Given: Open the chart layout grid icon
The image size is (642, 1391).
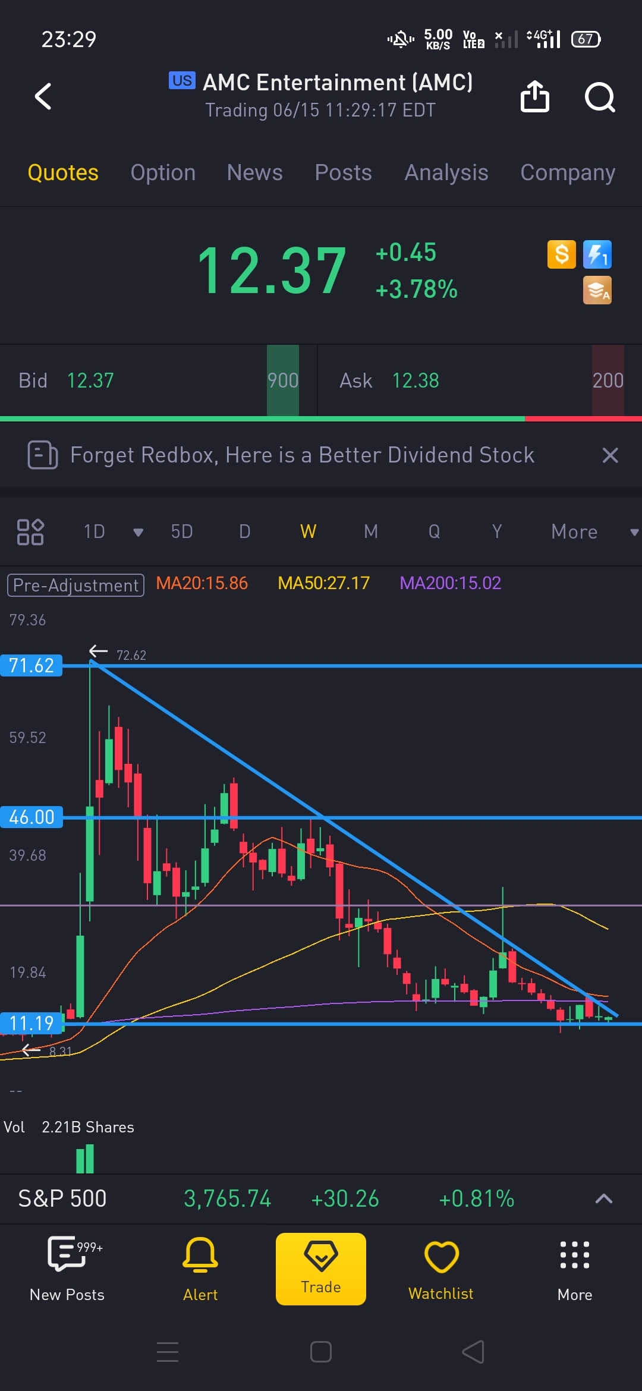Looking at the screenshot, I should [30, 532].
